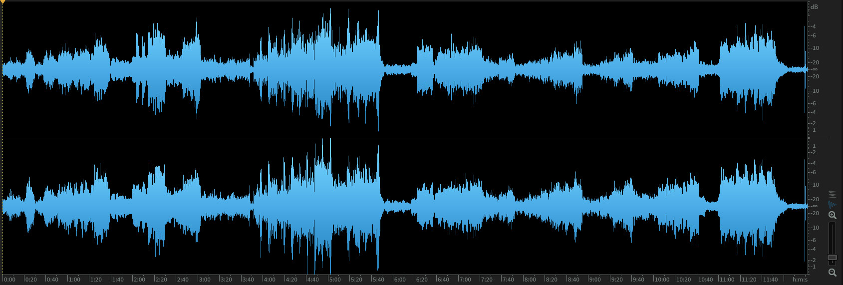Click 11:40 on the time ruler
843x285 pixels.
pyautogui.click(x=771, y=280)
